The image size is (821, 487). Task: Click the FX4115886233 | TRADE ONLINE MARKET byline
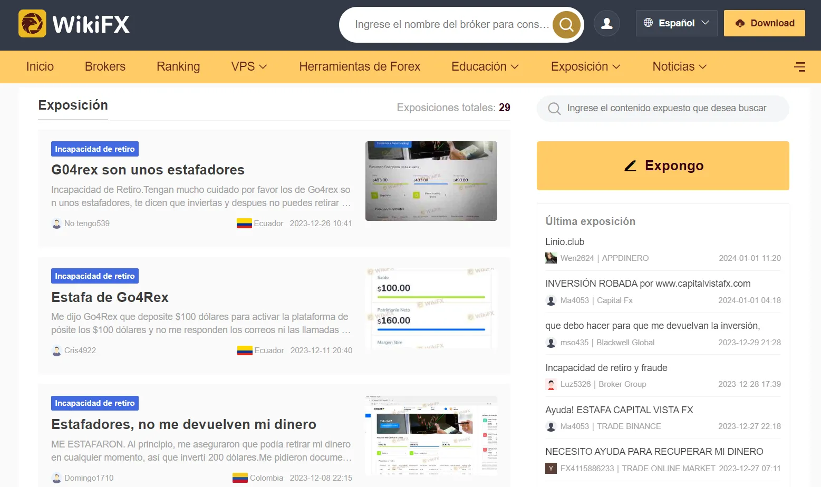point(638,468)
